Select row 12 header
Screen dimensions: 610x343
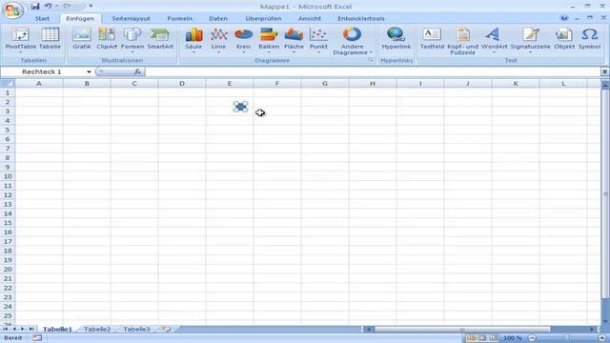pos(8,194)
